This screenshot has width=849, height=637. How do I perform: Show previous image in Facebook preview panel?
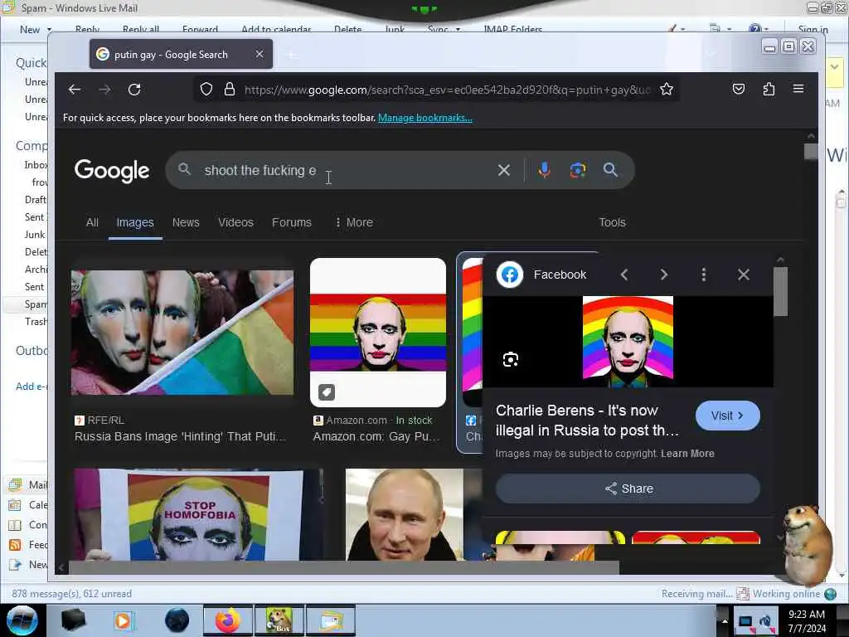(624, 275)
